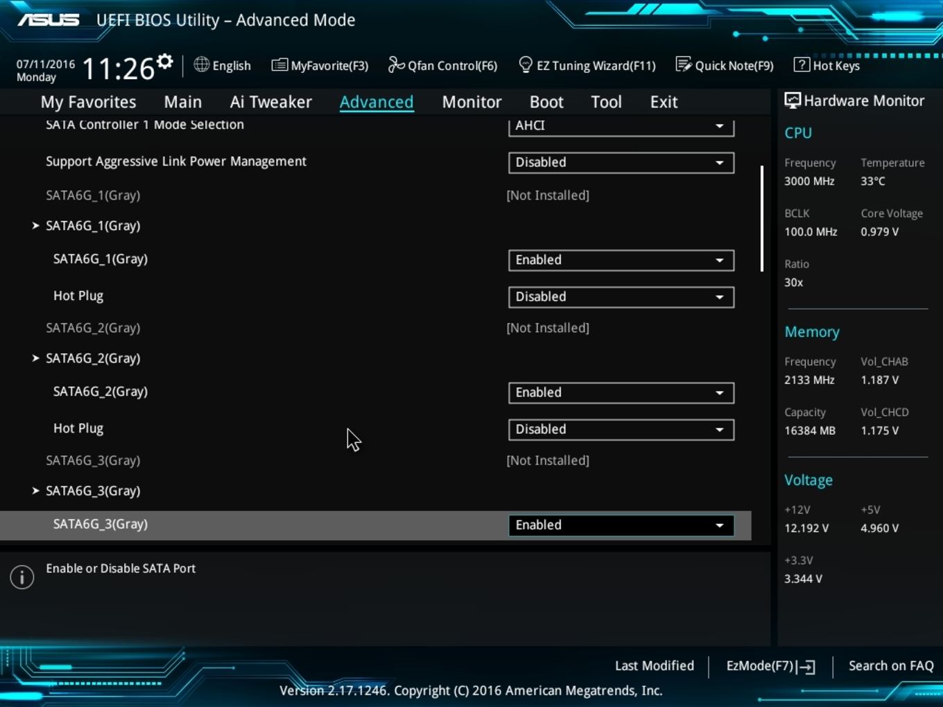Open the Tool tab
Viewport: 943px width, 707px height.
[x=607, y=102]
